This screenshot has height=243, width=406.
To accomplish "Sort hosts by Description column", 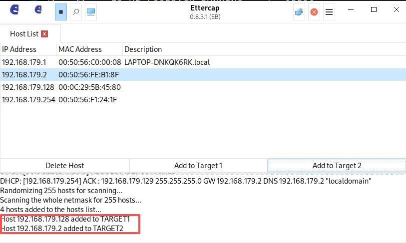I will coord(264,49).
